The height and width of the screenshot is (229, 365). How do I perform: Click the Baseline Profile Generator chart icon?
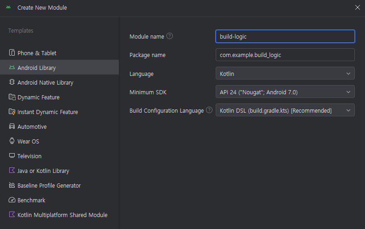[12, 185]
